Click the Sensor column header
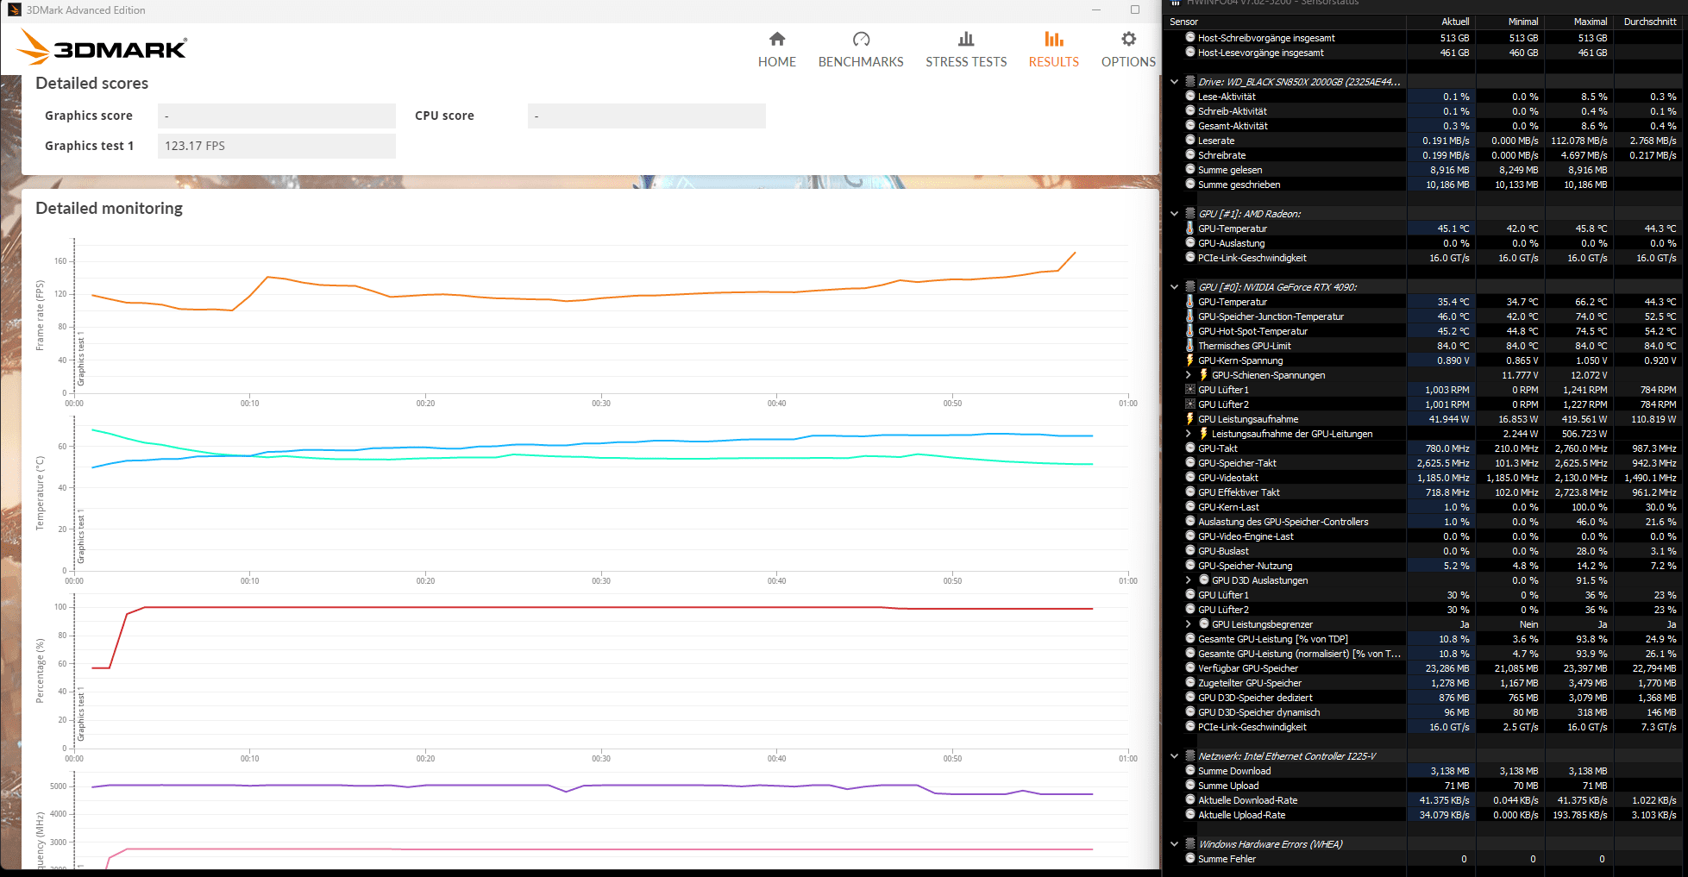This screenshot has width=1688, height=877. 1183,22
